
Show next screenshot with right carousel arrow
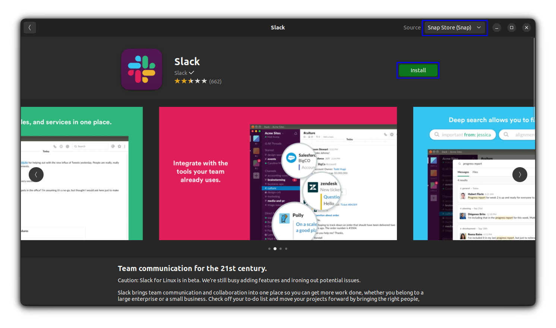(x=520, y=175)
